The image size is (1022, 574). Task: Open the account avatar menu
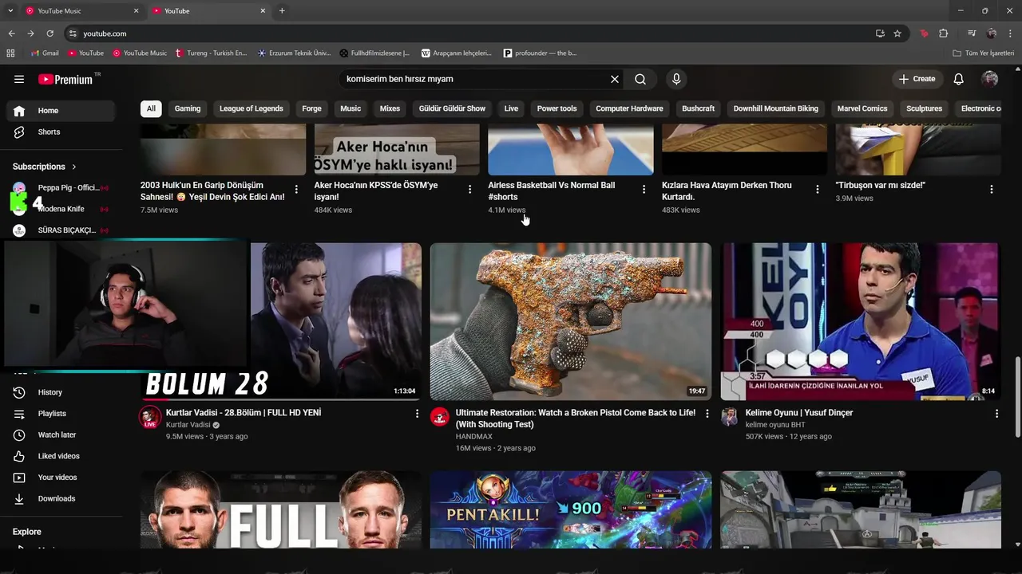coord(990,79)
